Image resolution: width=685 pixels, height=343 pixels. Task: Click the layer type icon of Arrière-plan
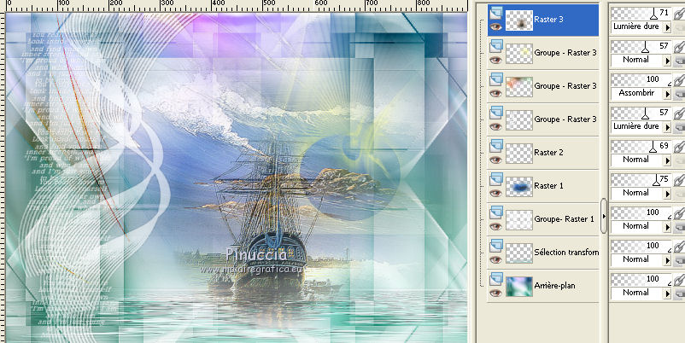pos(495,278)
